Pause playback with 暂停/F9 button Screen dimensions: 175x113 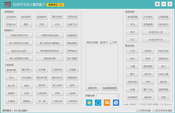92,88
